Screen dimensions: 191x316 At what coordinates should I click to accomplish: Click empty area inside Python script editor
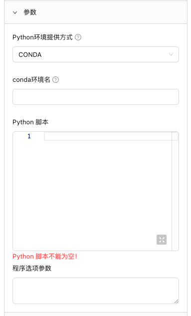92,189
